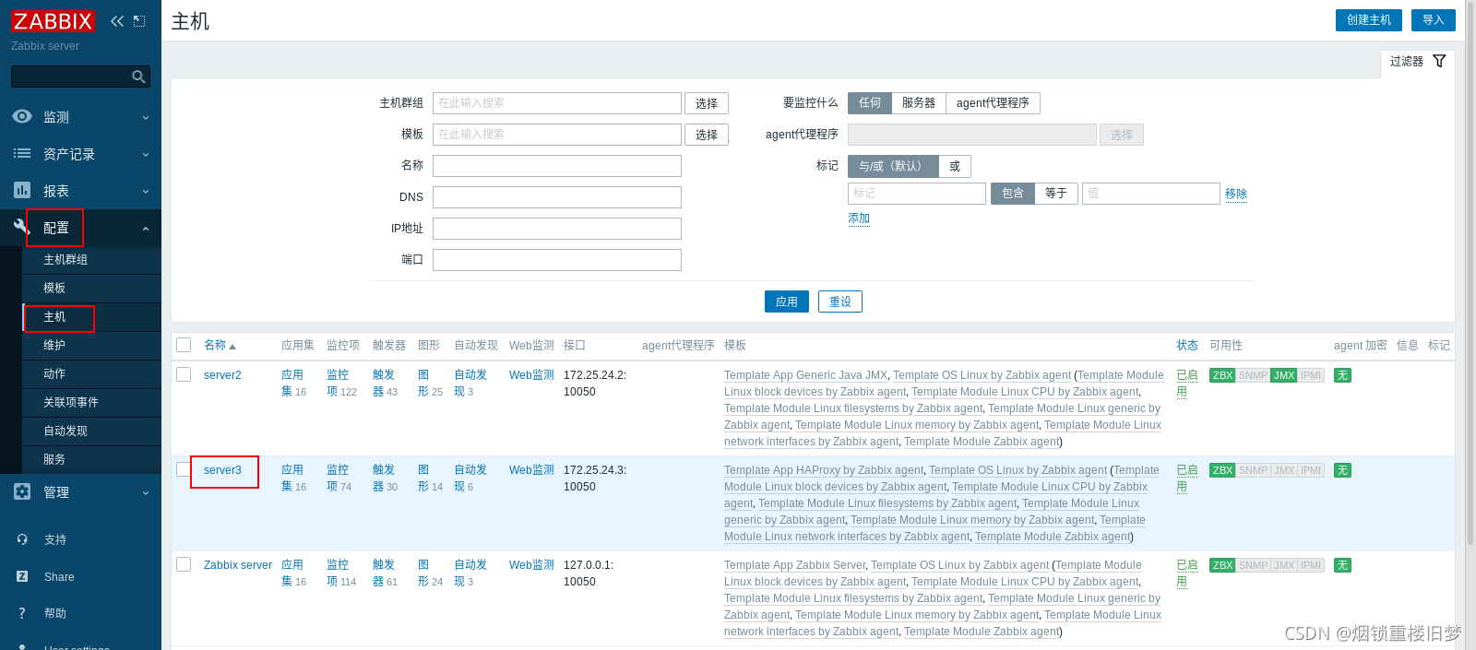The height and width of the screenshot is (650, 1476).
Task: Click the 无 encryption badge for server3
Action: point(1342,470)
